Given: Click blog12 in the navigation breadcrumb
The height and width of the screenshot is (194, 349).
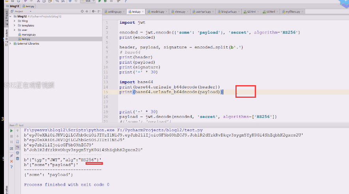Looking at the screenshot, I should coord(13,6).
